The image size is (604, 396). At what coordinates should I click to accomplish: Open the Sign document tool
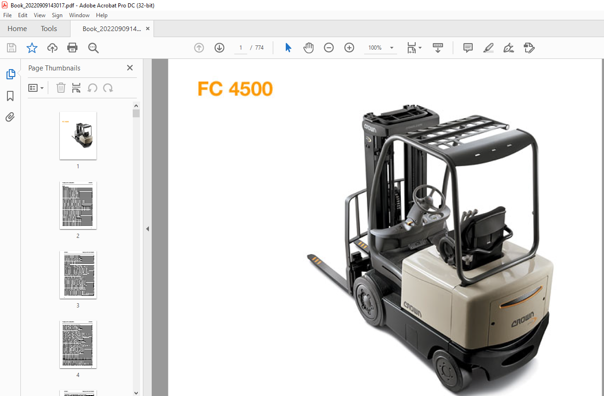(508, 48)
